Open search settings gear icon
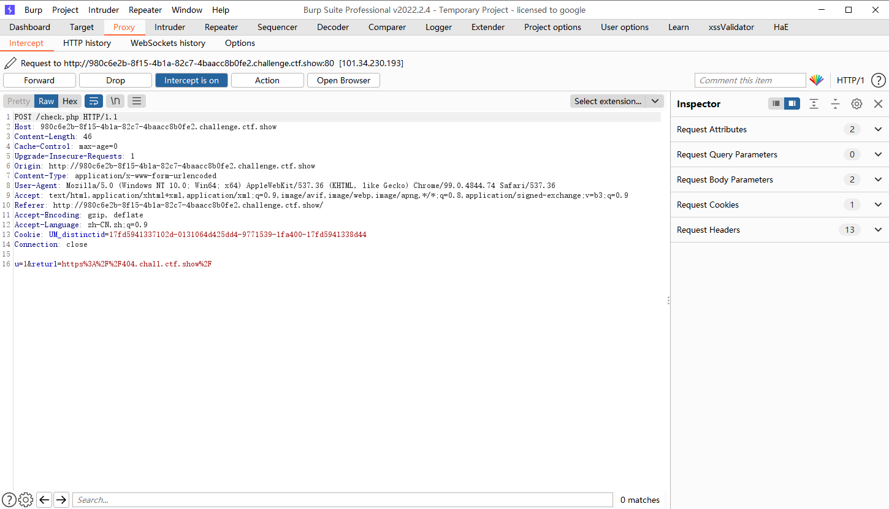Screen dimensions: 889x509 click(26, 500)
